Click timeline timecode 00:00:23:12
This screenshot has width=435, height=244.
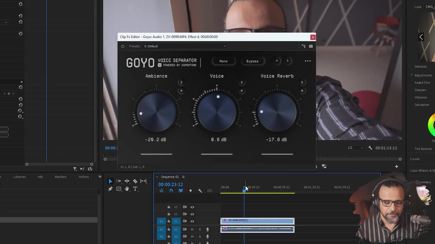(171, 184)
